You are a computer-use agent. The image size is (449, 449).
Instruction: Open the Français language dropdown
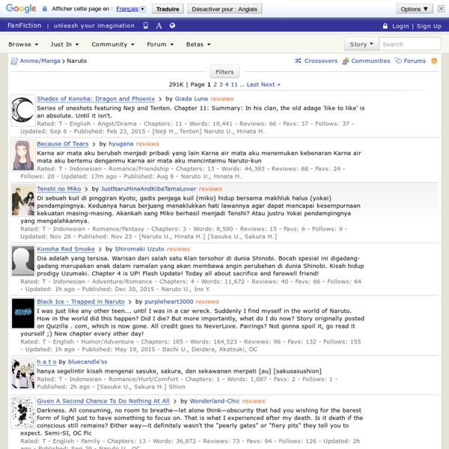(130, 9)
